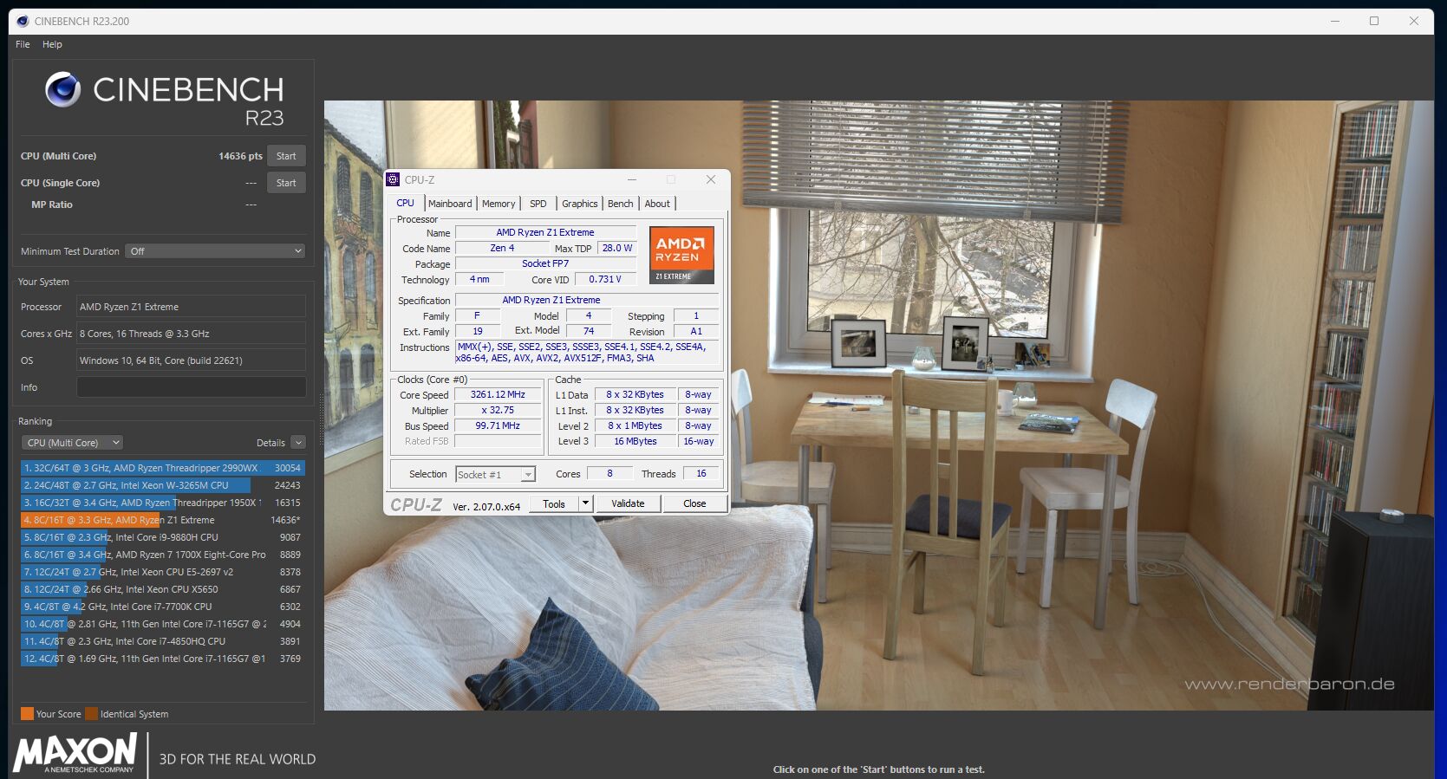Maximize the Cinebench window
The height and width of the screenshot is (779, 1447).
[1374, 21]
